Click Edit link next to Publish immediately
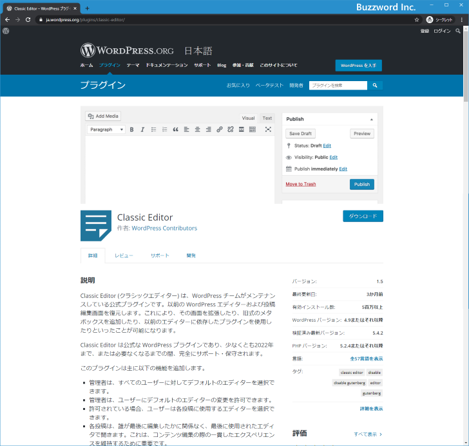 tap(343, 169)
